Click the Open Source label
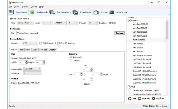Image resolution: width=178 pixels, height=109 pixels. click(x=21, y=12)
